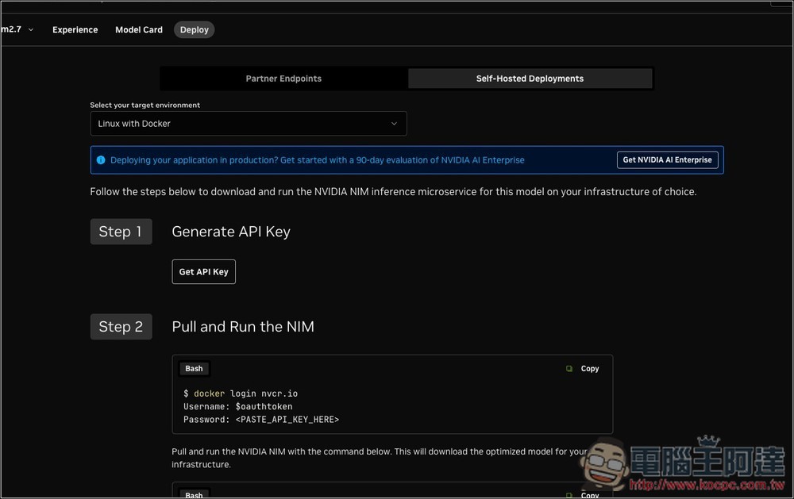Image resolution: width=794 pixels, height=499 pixels.
Task: Click the Bash label on the first code block
Action: pos(194,368)
